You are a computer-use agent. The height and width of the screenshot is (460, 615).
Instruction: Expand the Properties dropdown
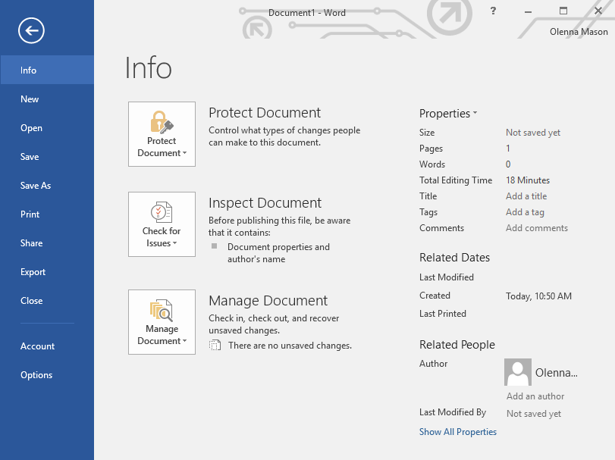[448, 114]
